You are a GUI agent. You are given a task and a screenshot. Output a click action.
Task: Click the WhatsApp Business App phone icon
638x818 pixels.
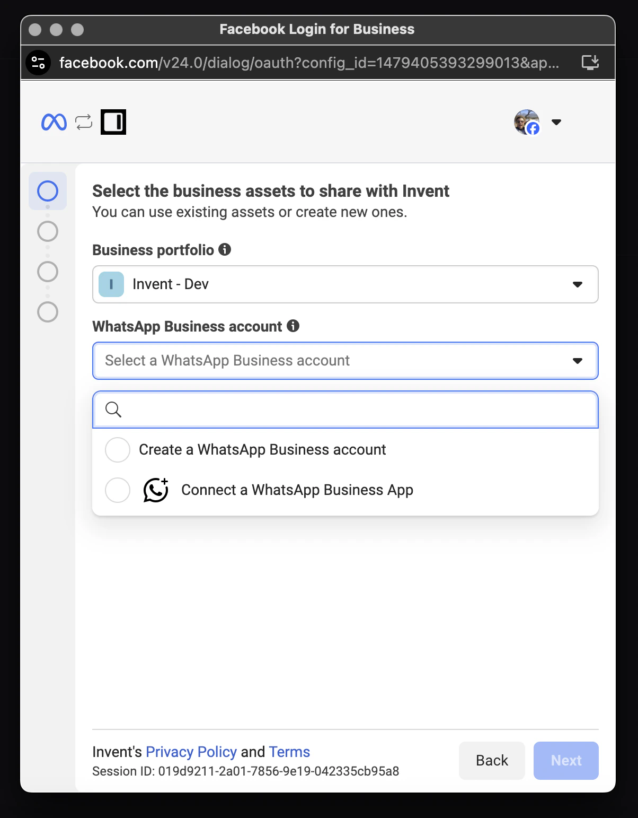click(x=155, y=490)
